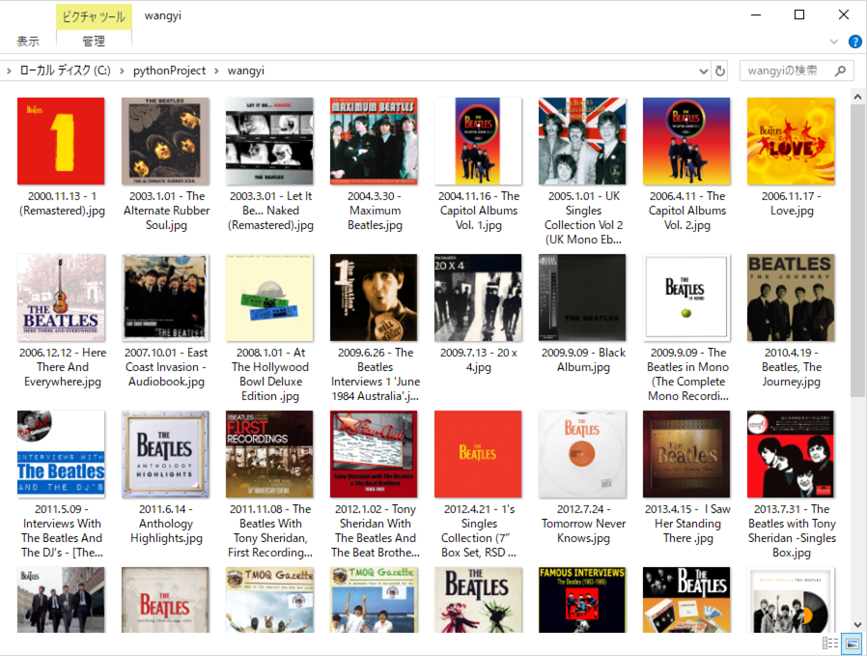867x656 pixels.
Task: Select the ピクチャ ツール contextual tab
Action: pos(94,16)
